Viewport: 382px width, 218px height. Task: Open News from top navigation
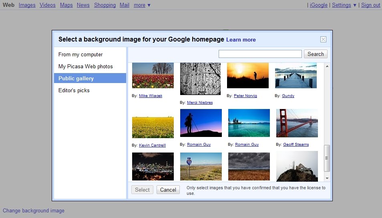(83, 5)
